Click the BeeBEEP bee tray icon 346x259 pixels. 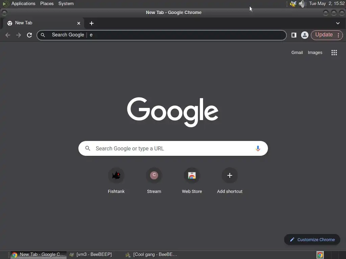[293, 4]
